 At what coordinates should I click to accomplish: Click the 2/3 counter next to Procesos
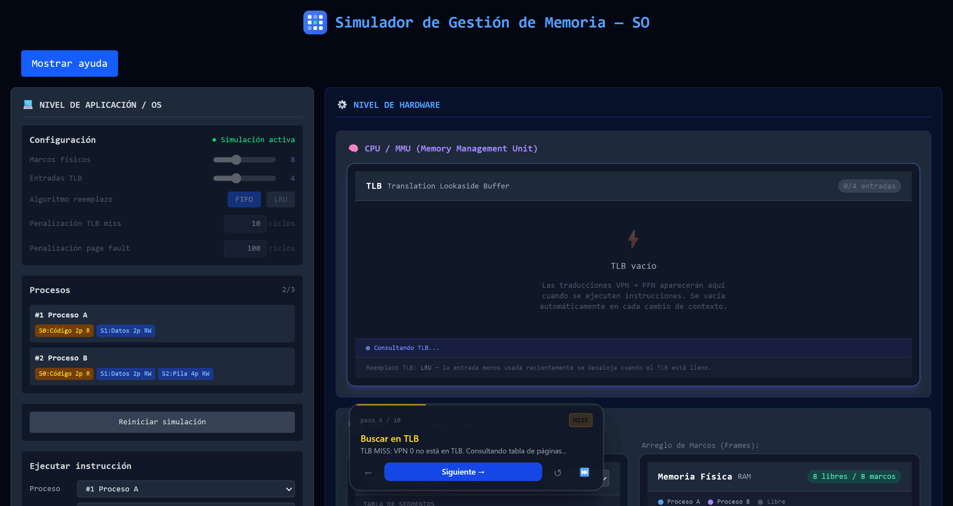289,290
